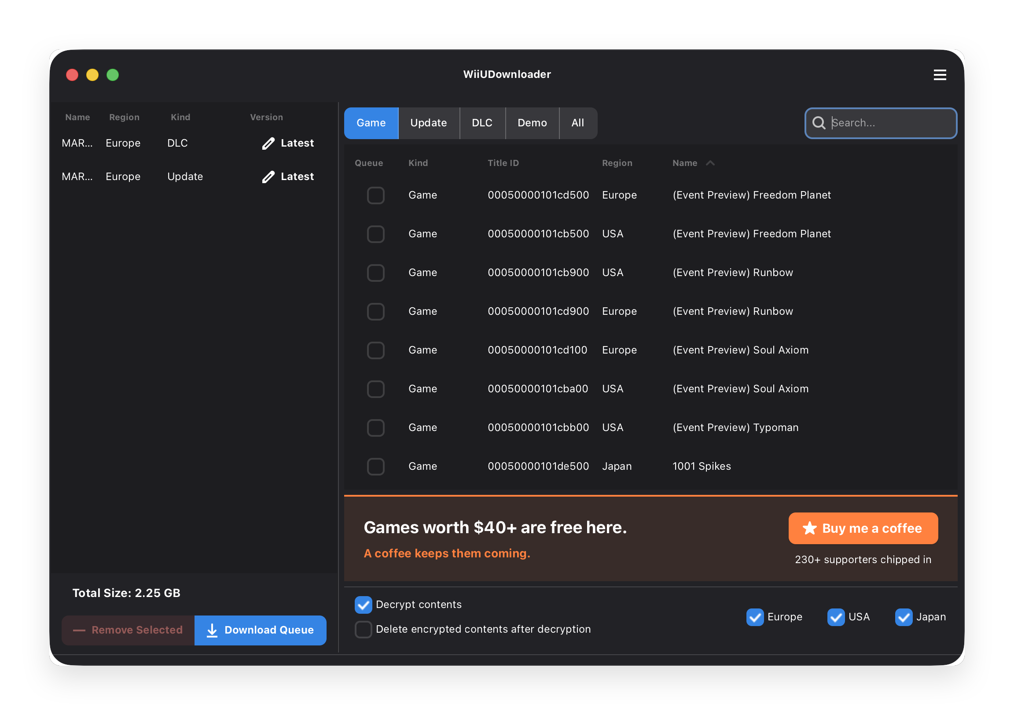Click "(Event Preview) Typoman" name
Screen dimensions: 1014x715
(735, 428)
